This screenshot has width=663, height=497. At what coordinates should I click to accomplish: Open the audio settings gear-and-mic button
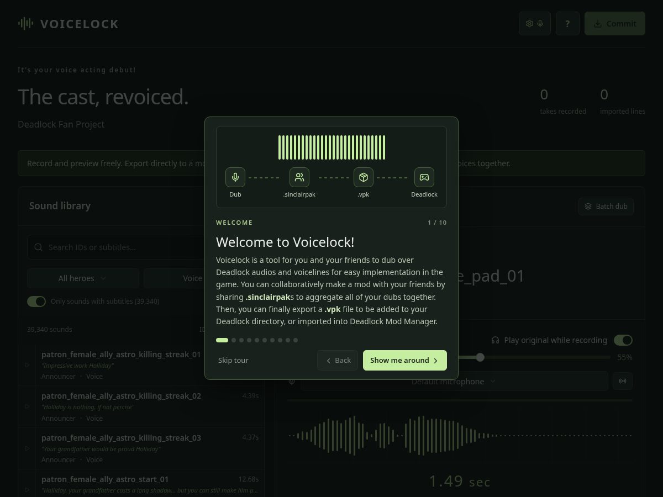(x=535, y=24)
